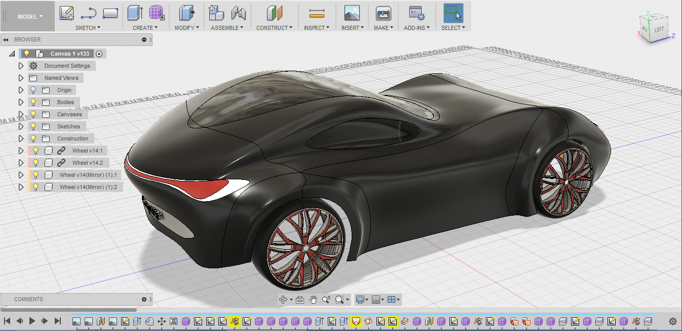Hide the Bodies folder via lightbulb
This screenshot has width=682, height=331.
[x=33, y=102]
